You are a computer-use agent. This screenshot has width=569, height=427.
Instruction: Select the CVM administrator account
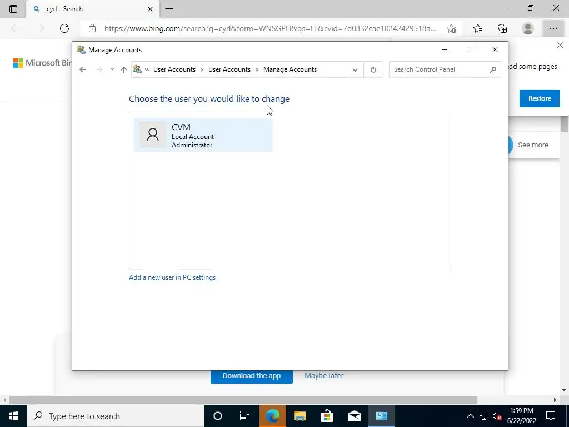click(203, 135)
